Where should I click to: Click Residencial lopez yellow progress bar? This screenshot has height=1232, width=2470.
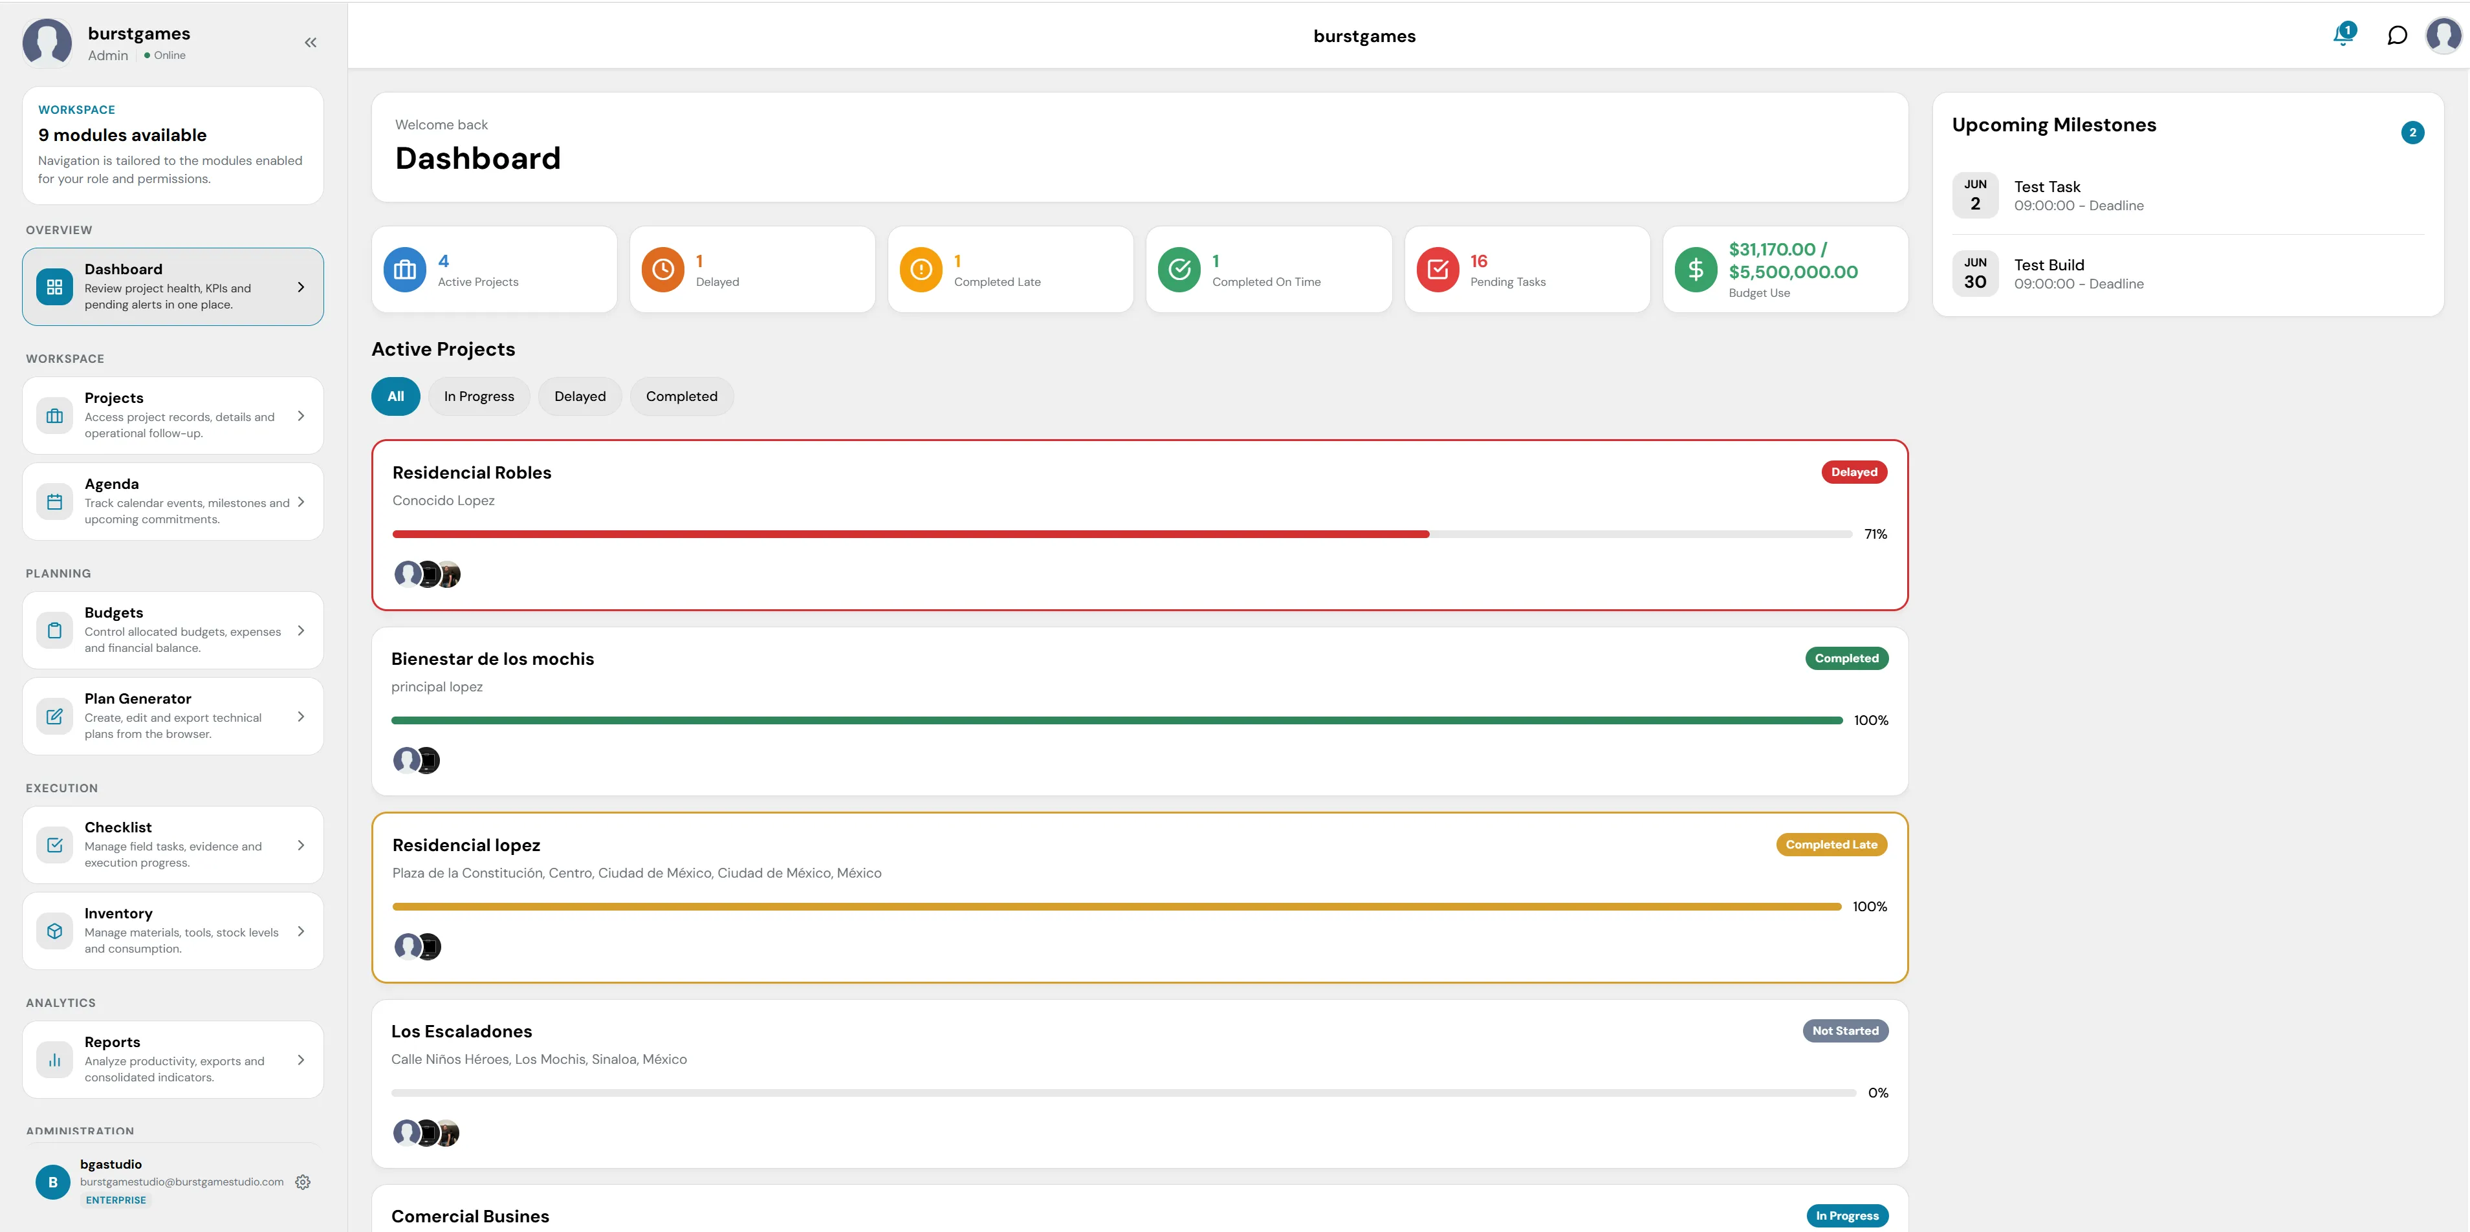pyautogui.click(x=1117, y=906)
